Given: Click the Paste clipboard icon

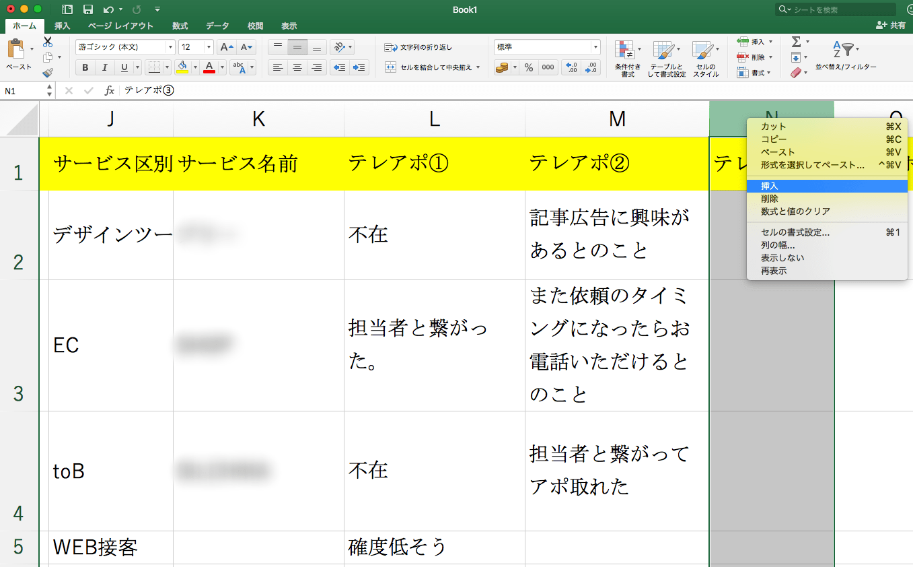Looking at the screenshot, I should point(15,50).
